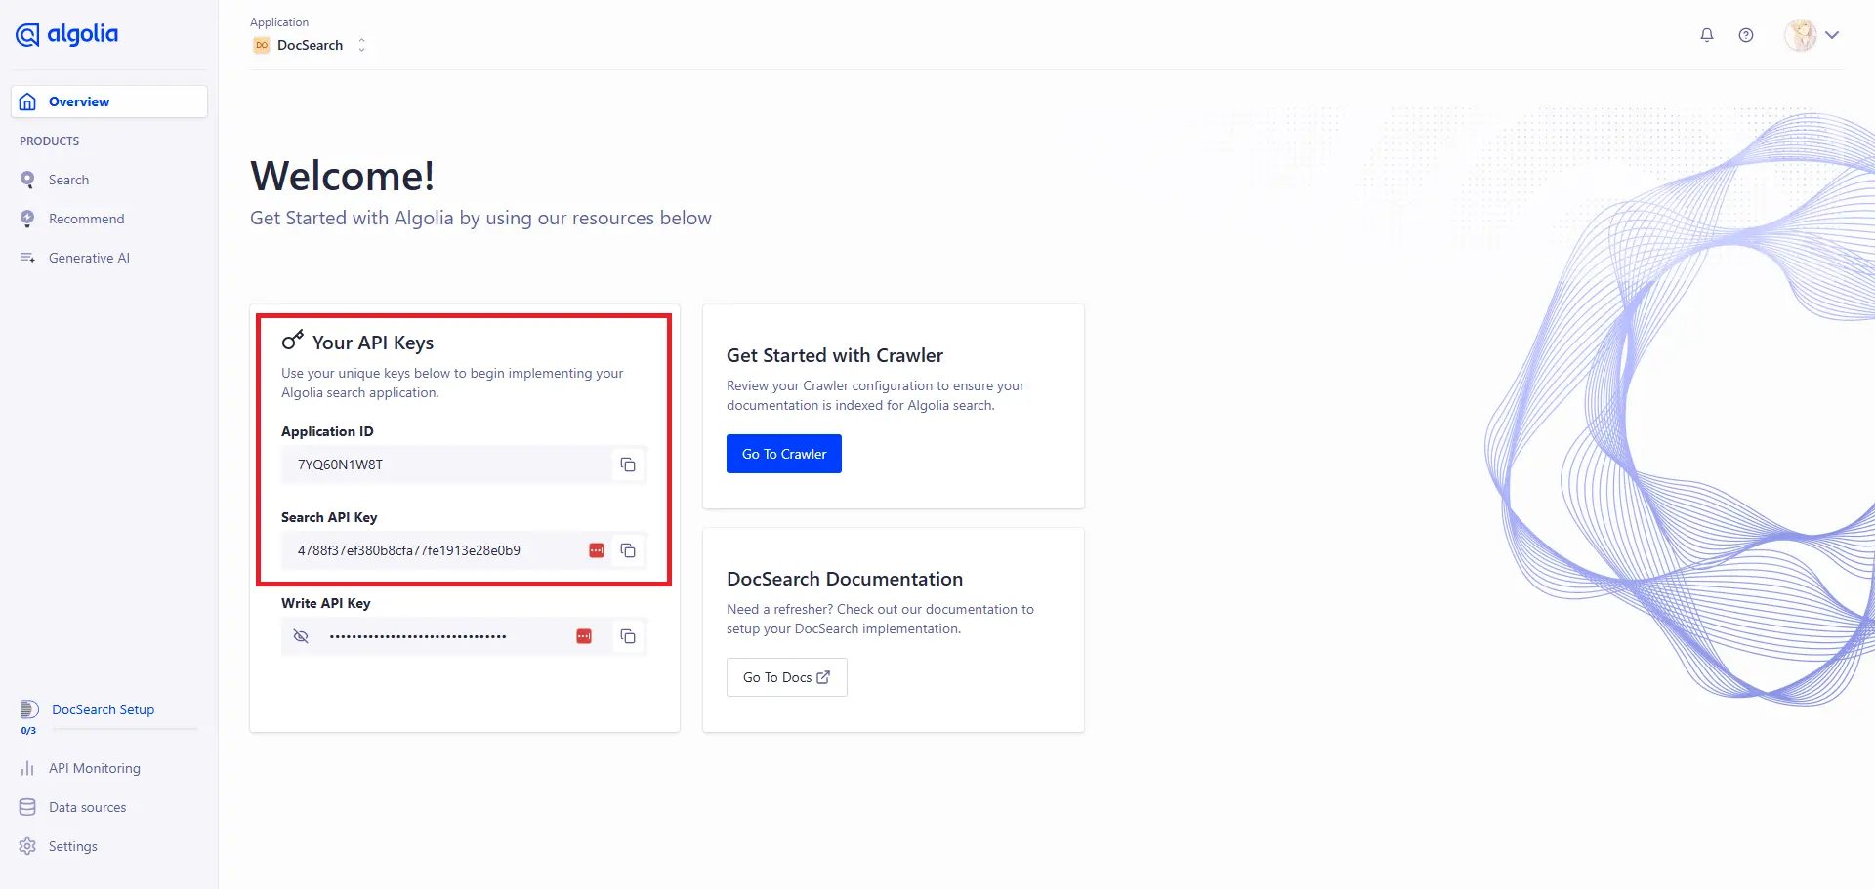Open the Recommend product page
The height and width of the screenshot is (889, 1875).
[87, 219]
